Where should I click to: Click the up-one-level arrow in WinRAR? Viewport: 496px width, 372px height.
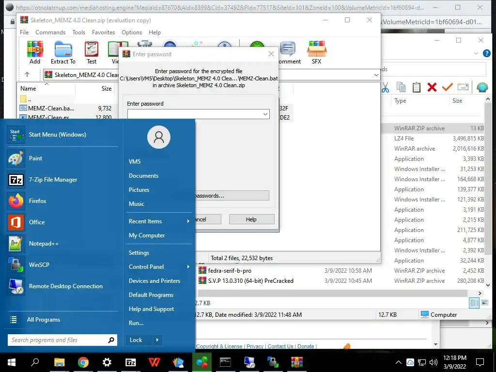point(27,75)
